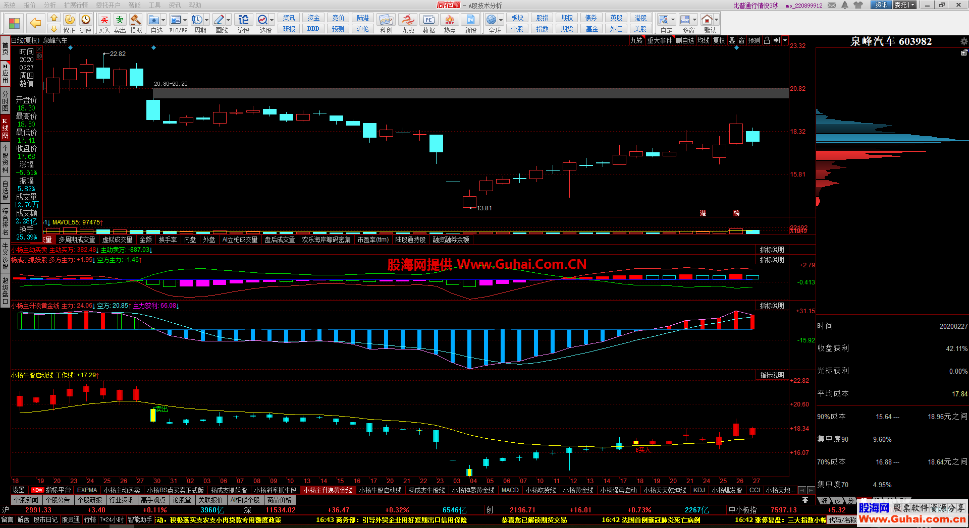Open the 个股新闻 stock news button
Image resolution: width=969 pixels, height=528 pixels.
26,500
